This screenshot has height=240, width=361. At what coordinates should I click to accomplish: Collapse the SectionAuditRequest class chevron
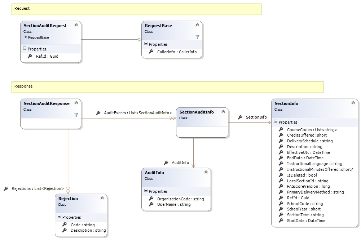76,25
